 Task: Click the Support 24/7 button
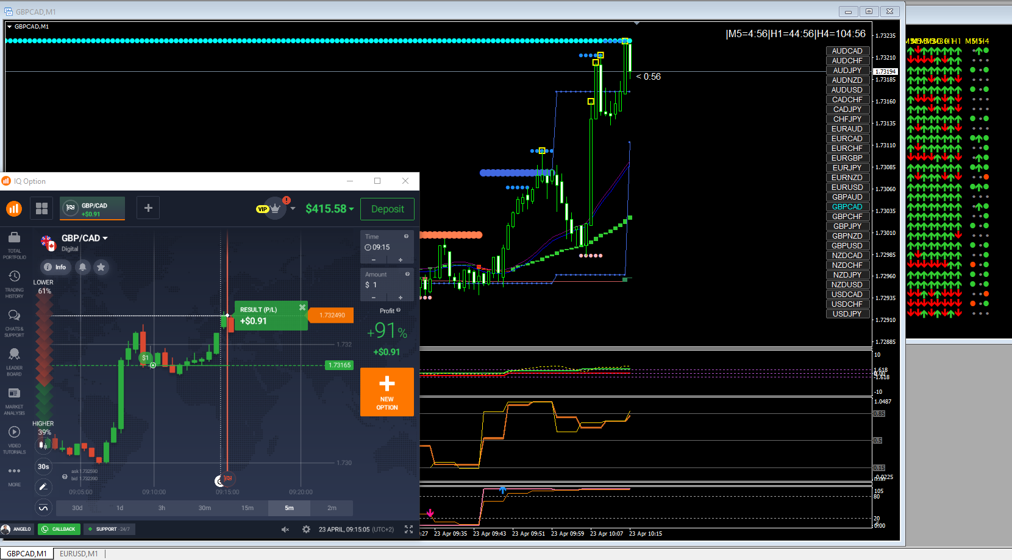point(110,529)
